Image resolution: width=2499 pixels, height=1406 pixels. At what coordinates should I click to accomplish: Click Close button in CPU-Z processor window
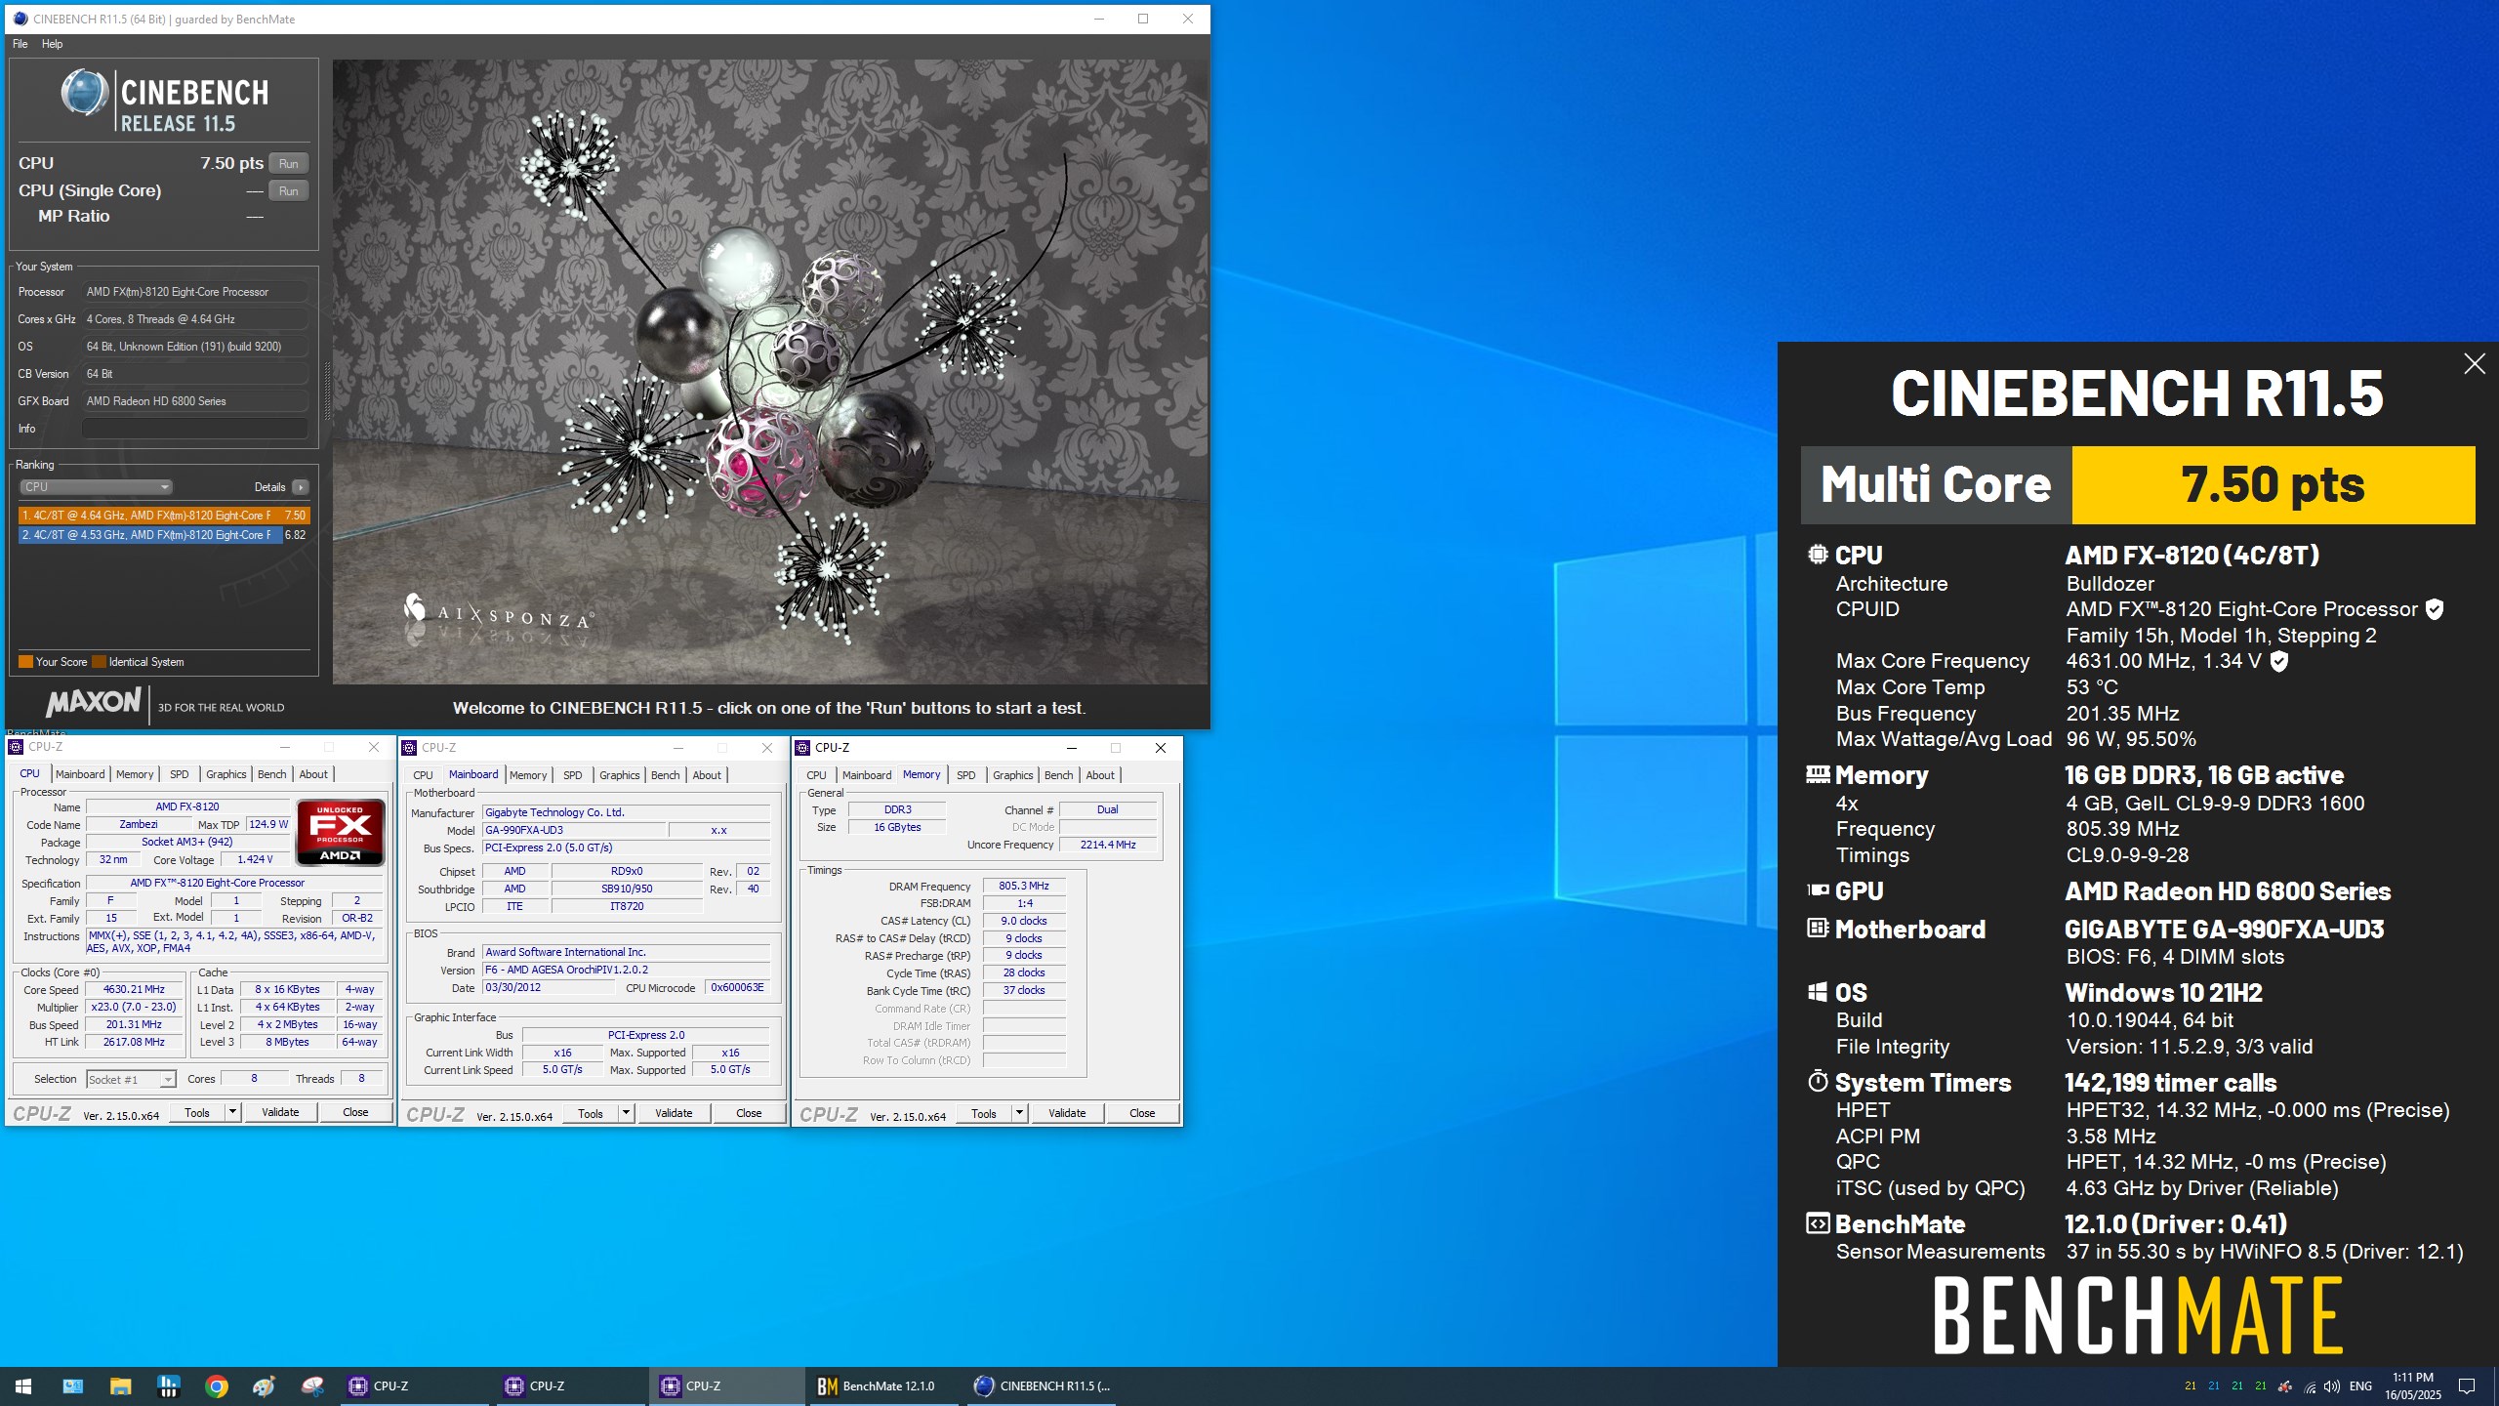pos(355,1112)
